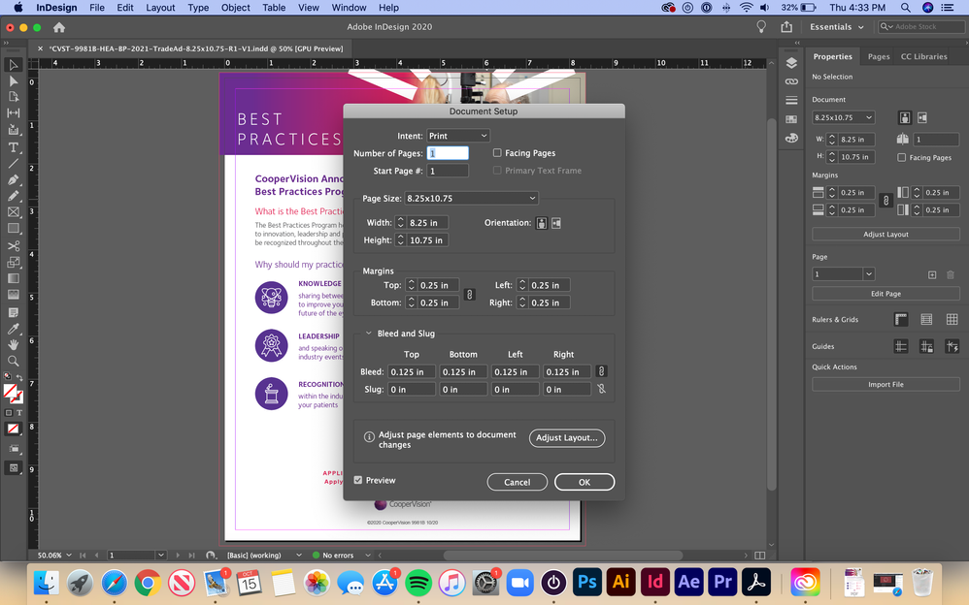Open the Intent dropdown
The height and width of the screenshot is (605, 969).
pos(458,136)
